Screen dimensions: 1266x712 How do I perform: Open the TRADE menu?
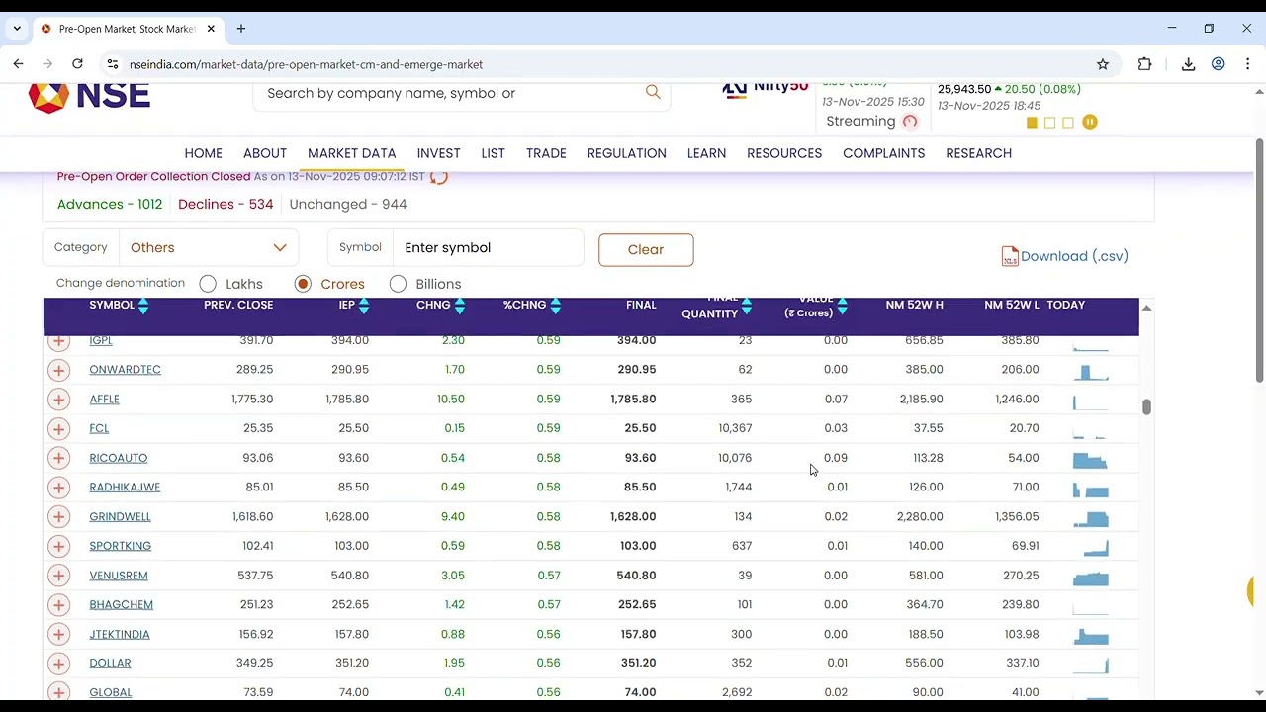click(x=546, y=153)
